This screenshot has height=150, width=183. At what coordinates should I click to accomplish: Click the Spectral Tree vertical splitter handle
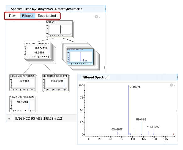coord(105,67)
